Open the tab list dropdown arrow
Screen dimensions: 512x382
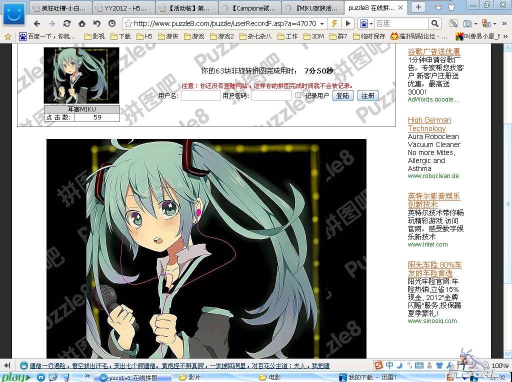(438, 7)
